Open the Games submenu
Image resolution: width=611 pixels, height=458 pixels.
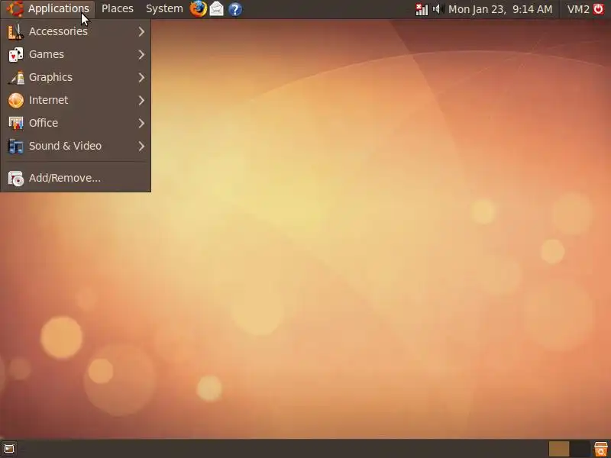pyautogui.click(x=76, y=54)
